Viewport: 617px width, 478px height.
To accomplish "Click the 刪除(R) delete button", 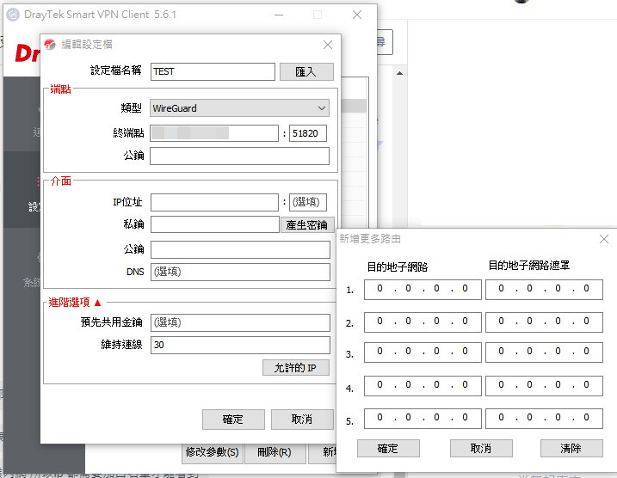I will pyautogui.click(x=275, y=452).
